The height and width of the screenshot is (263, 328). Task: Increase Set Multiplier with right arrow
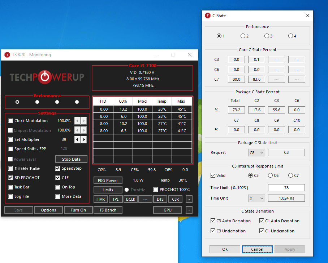click(84, 139)
